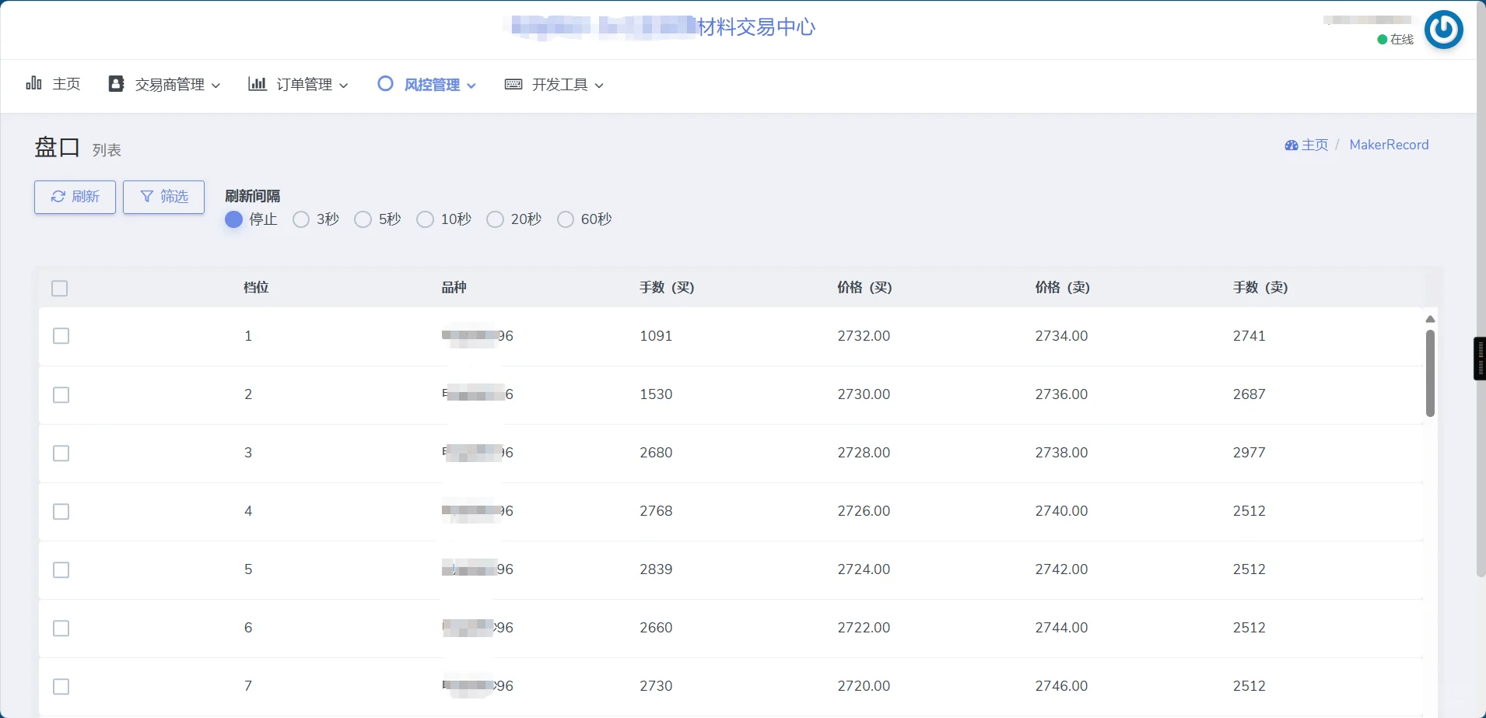This screenshot has width=1486, height=718.
Task: Click the 风控管理 circle icon
Action: click(x=387, y=83)
